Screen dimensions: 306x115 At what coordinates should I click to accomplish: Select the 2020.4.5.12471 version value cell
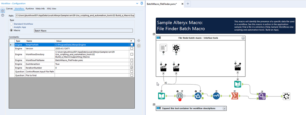pos(92,48)
